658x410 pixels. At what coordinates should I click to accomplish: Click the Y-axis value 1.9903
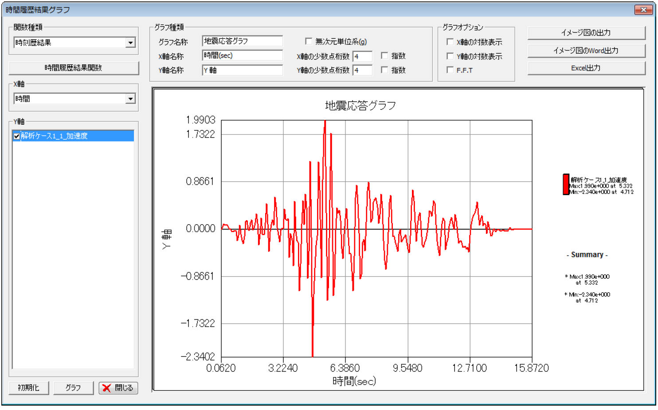click(x=200, y=120)
